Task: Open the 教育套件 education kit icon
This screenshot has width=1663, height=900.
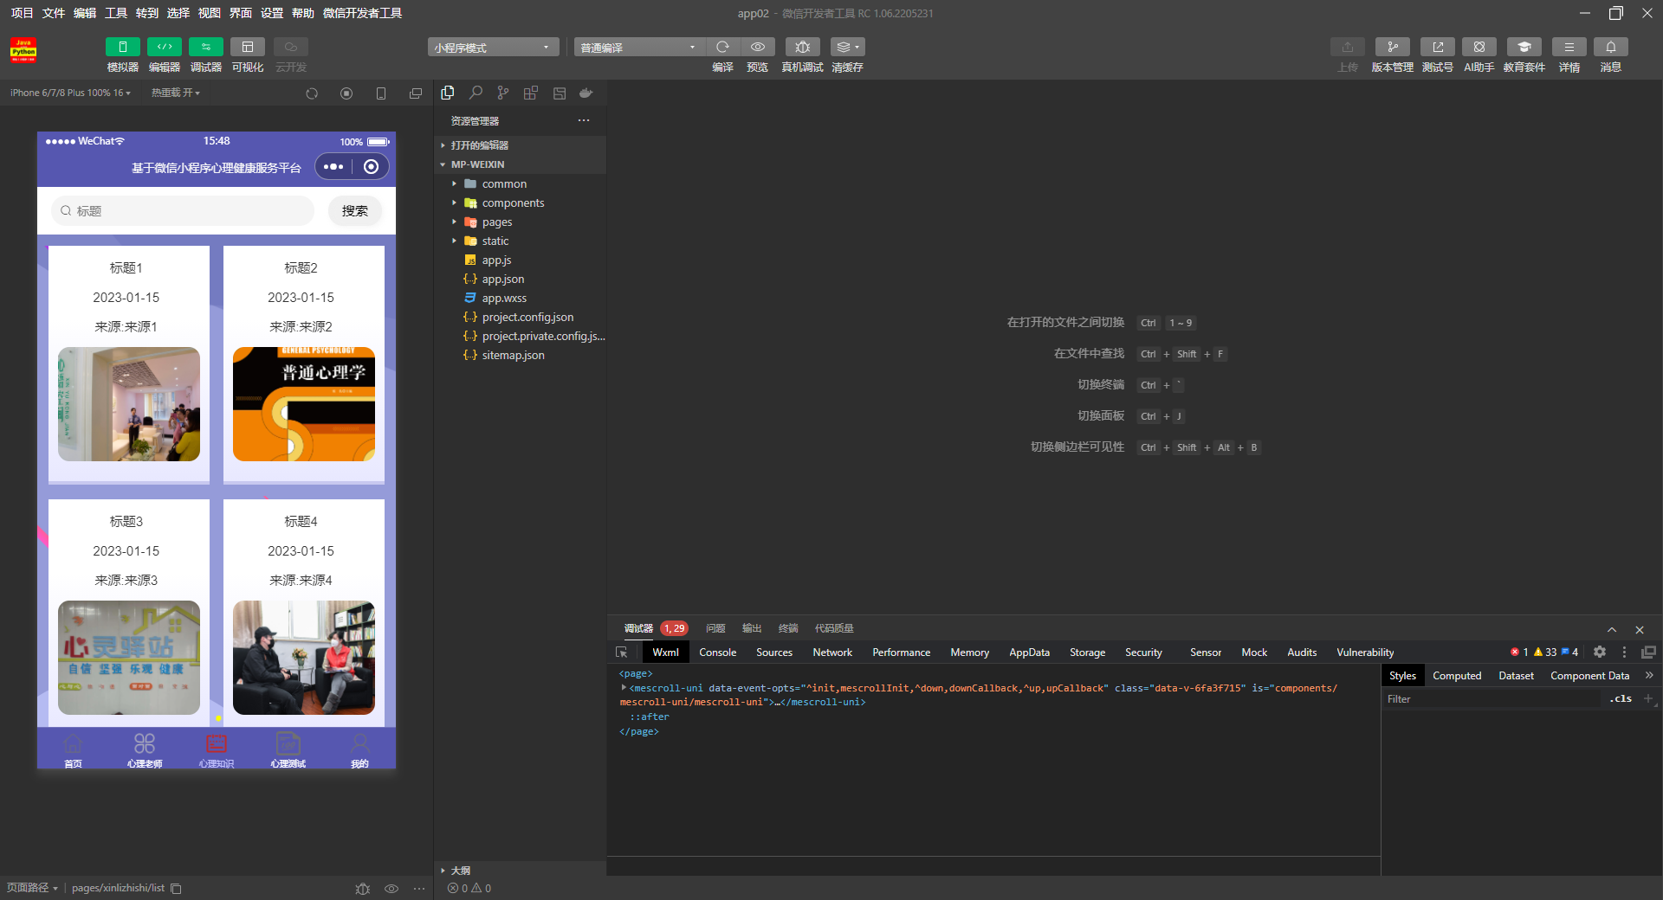Action: pos(1524,47)
